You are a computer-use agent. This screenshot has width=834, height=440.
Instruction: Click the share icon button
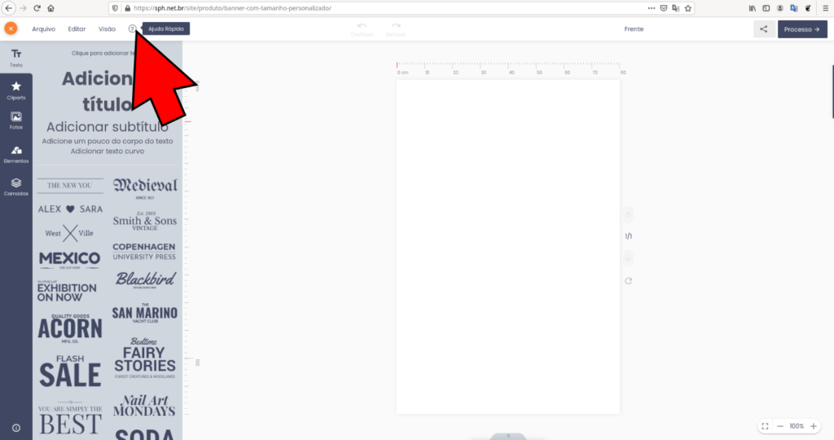763,29
